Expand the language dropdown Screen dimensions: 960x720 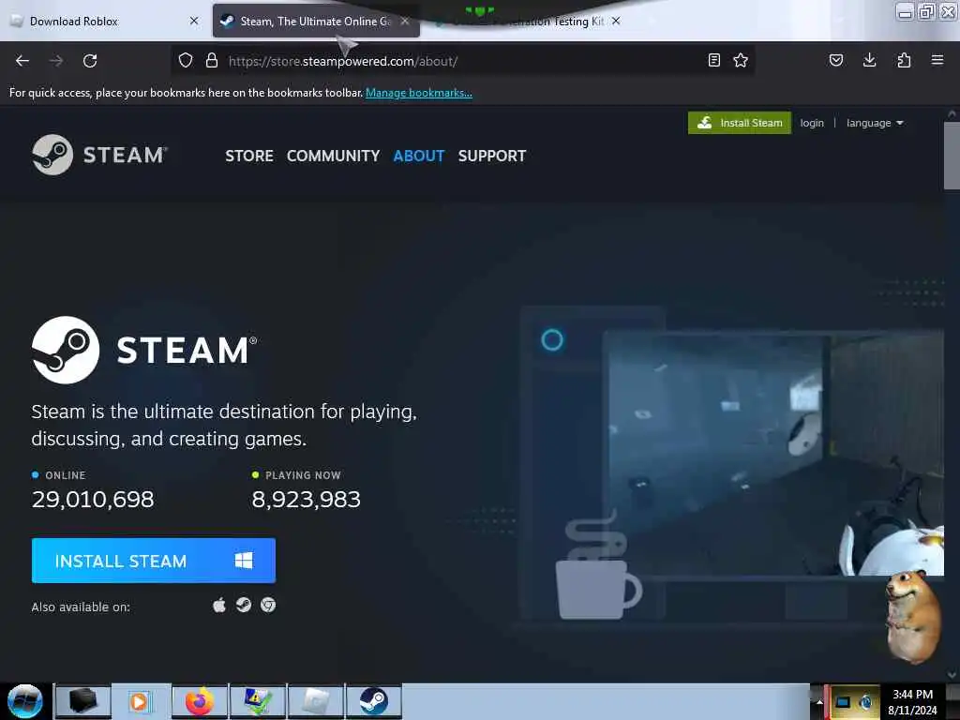[875, 123]
